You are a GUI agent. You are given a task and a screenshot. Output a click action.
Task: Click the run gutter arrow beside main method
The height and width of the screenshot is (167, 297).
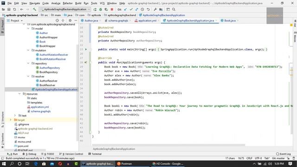(86, 50)
